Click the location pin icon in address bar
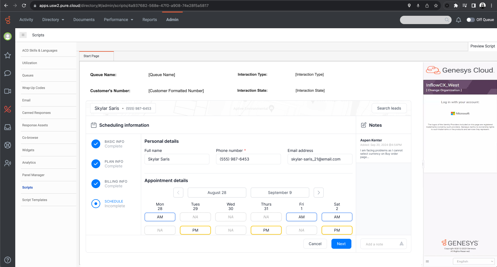 coord(409,6)
